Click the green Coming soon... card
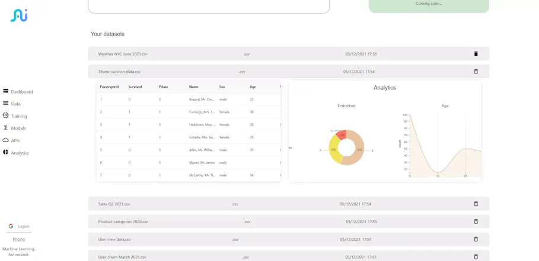Viewport: 539px width, 261px height. coord(429,5)
